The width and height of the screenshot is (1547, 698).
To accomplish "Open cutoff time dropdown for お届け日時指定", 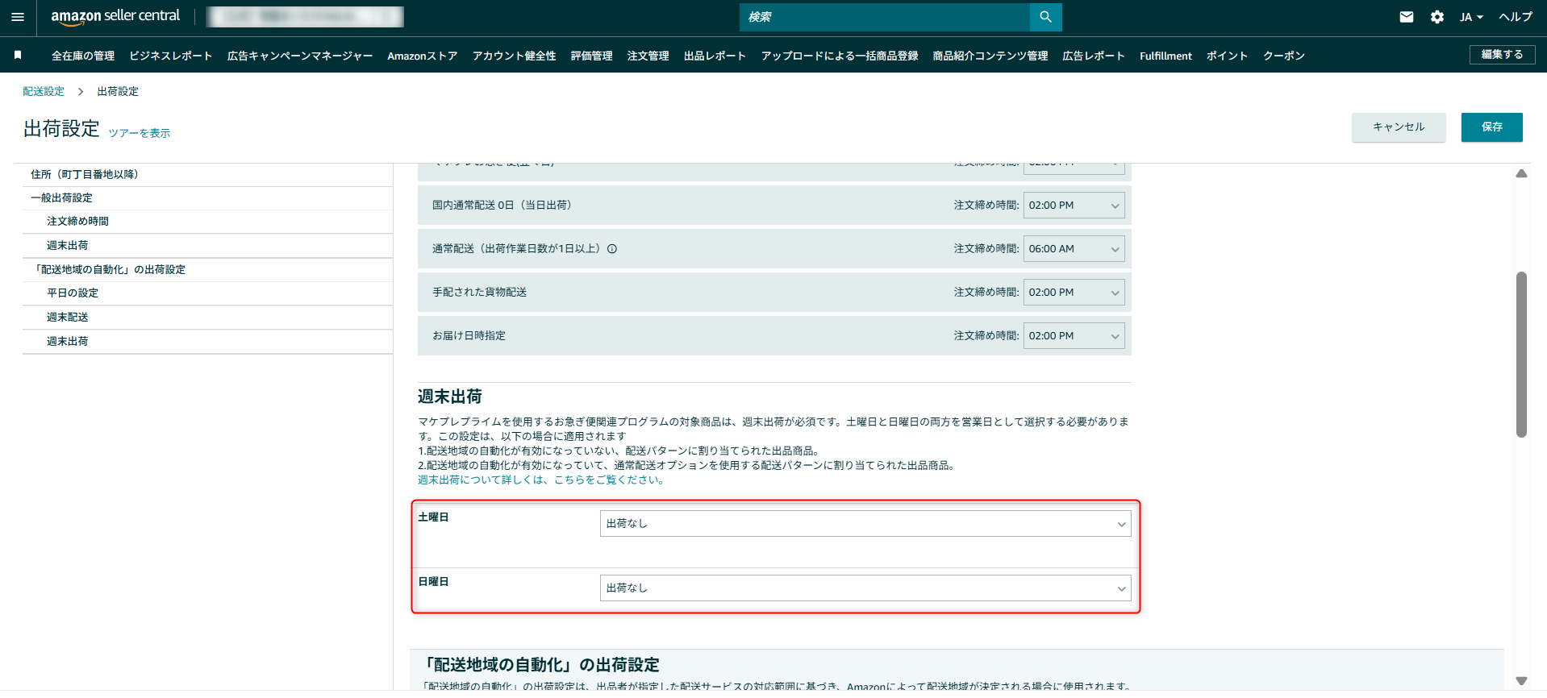I will [x=1073, y=336].
